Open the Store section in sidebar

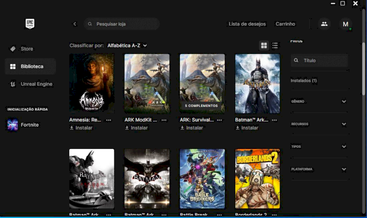(x=27, y=49)
